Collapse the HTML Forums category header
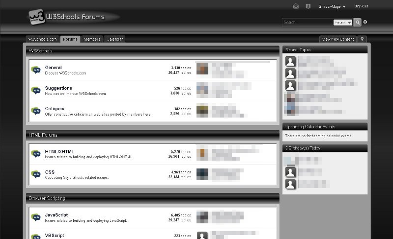The image size is (393, 239). click(x=153, y=135)
